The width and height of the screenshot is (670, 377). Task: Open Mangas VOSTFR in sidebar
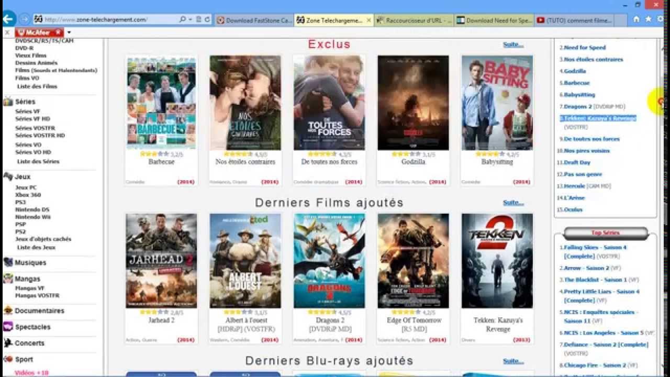pyautogui.click(x=37, y=296)
